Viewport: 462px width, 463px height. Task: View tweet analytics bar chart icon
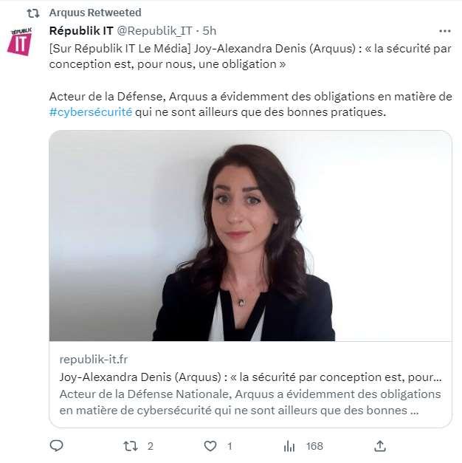click(289, 446)
